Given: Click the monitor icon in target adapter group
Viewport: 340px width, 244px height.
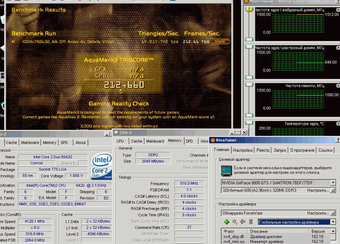Looking at the screenshot, I should tap(226, 171).
